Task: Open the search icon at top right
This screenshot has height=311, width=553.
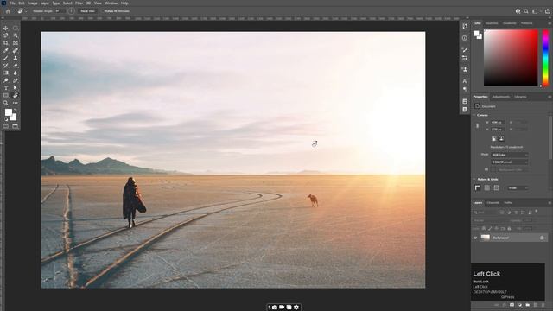Action: (526, 11)
